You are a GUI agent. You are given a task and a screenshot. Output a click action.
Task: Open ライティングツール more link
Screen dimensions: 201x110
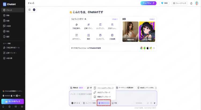point(115,19)
